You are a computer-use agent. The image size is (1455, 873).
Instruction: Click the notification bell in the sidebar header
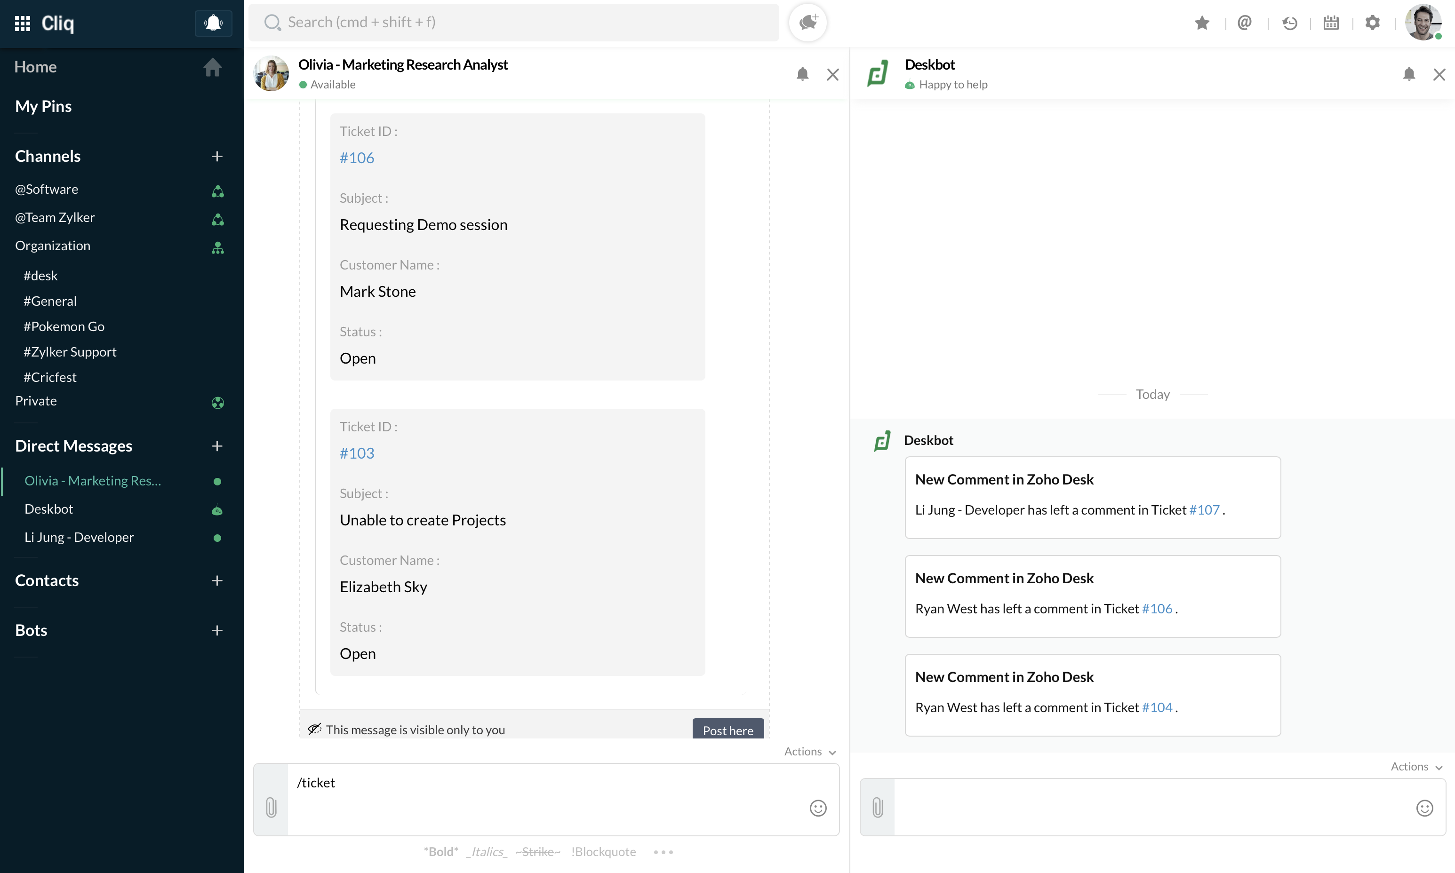[213, 24]
